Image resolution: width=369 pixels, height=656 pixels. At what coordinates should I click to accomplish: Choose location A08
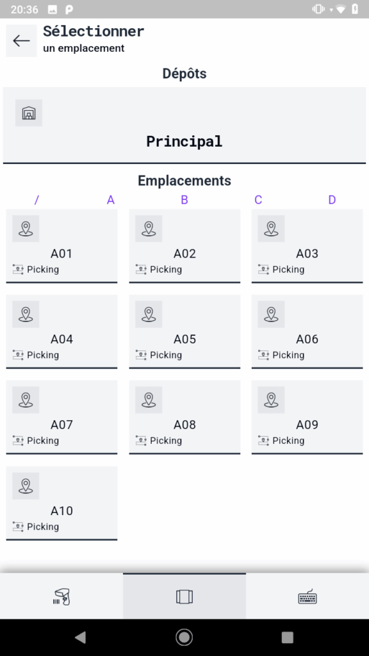point(184,418)
